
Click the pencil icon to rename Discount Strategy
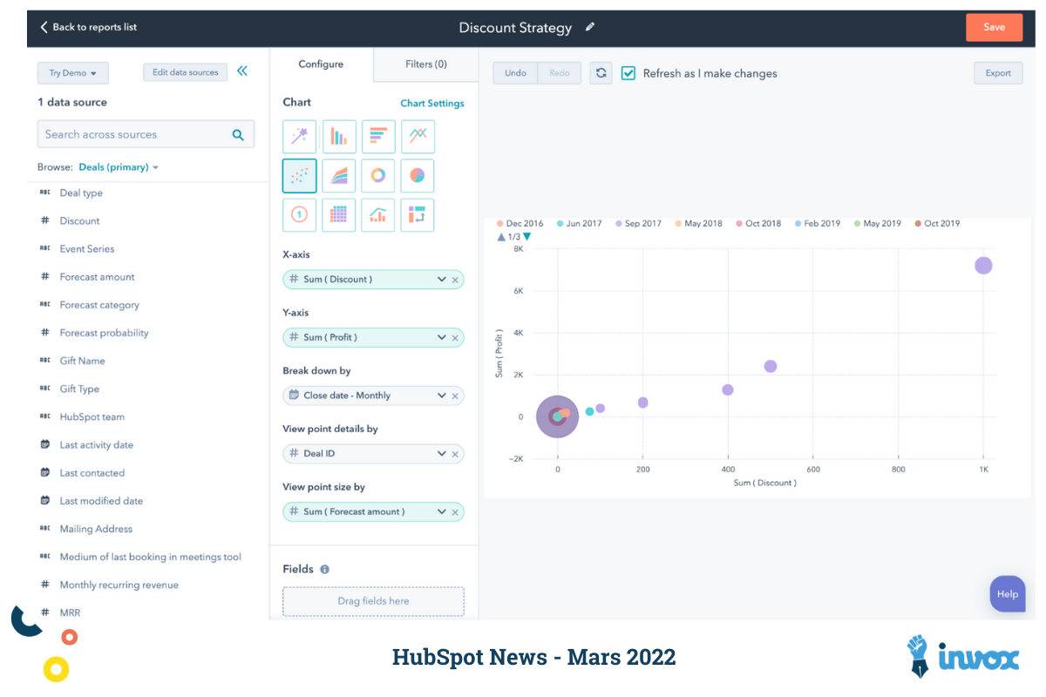[590, 27]
